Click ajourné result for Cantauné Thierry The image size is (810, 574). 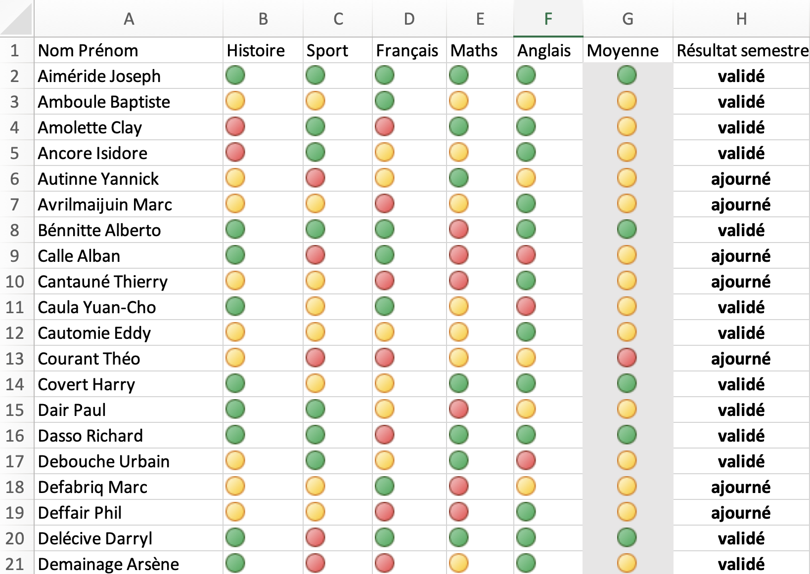(x=741, y=282)
